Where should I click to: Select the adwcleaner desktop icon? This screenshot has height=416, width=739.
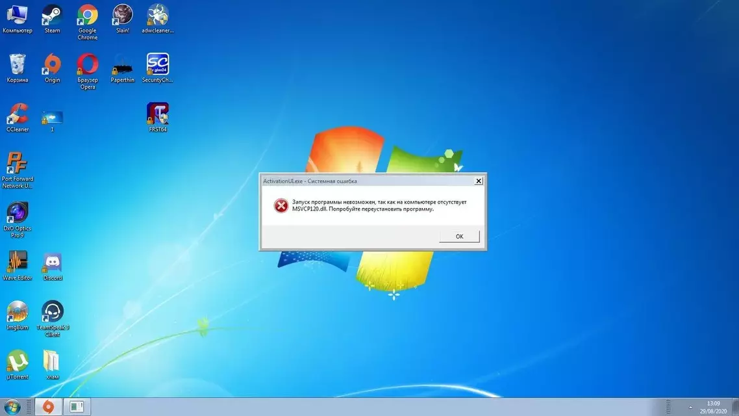click(157, 19)
